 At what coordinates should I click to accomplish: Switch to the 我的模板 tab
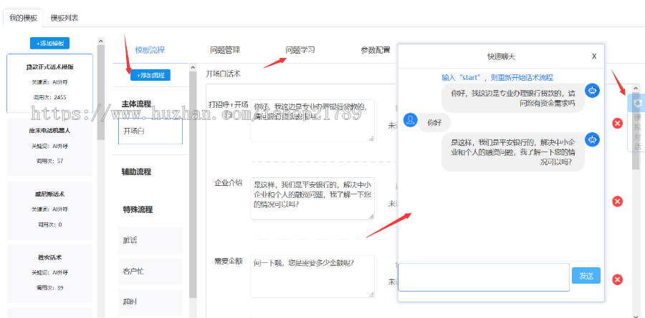(x=23, y=18)
